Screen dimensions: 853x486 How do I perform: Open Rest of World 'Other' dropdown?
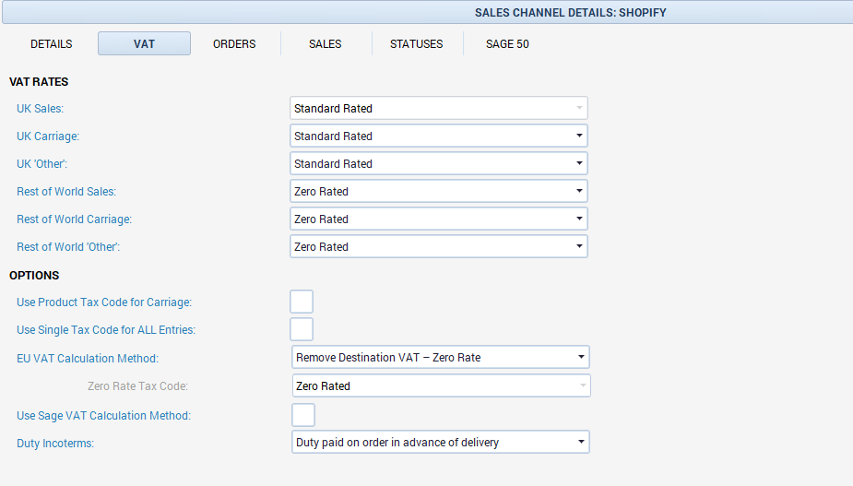pyautogui.click(x=579, y=246)
